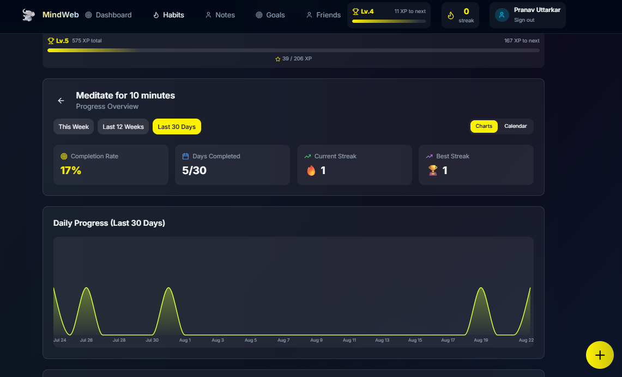
Task: Click the back arrow above Progress Overview
Action: (x=61, y=100)
